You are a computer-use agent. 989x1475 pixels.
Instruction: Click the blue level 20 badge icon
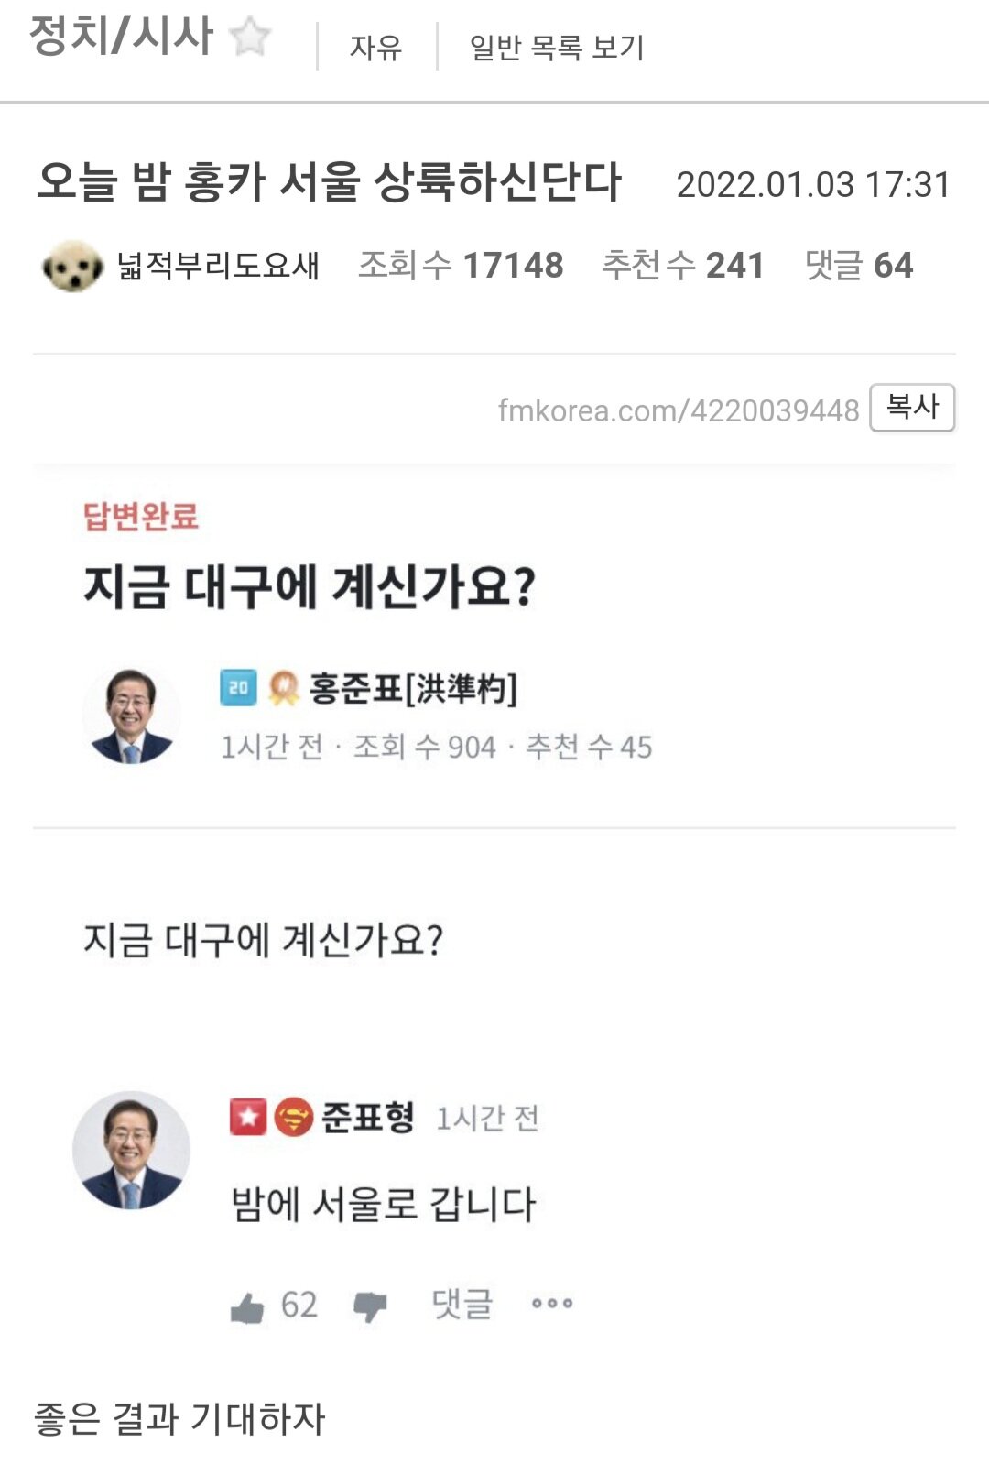pos(238,688)
